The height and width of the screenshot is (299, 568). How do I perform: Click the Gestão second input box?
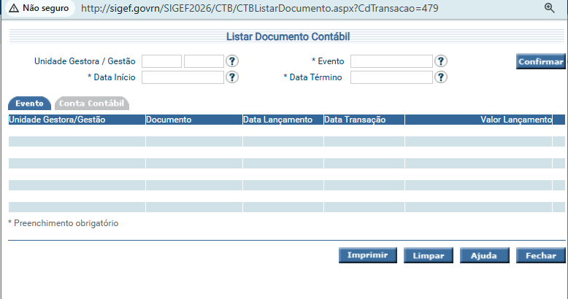204,61
